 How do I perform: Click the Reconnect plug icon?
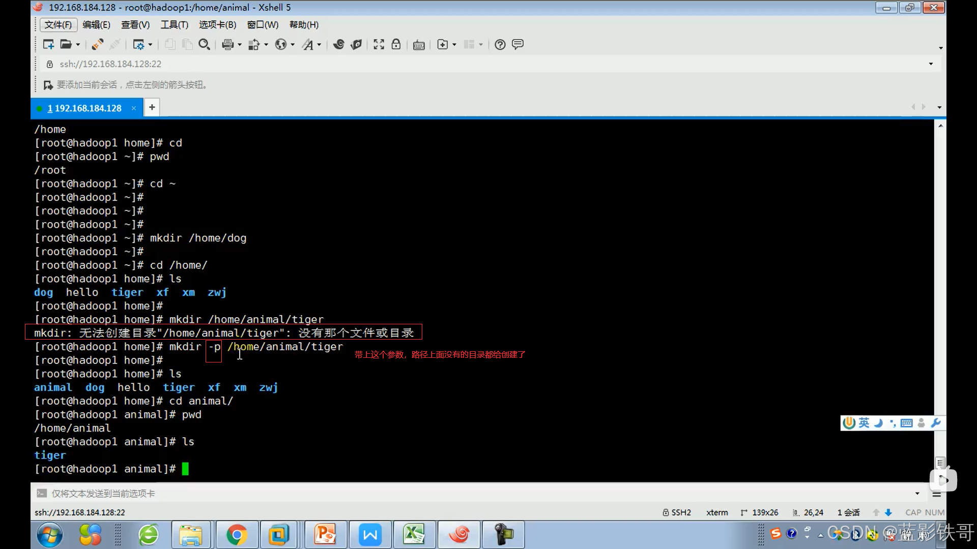97,45
